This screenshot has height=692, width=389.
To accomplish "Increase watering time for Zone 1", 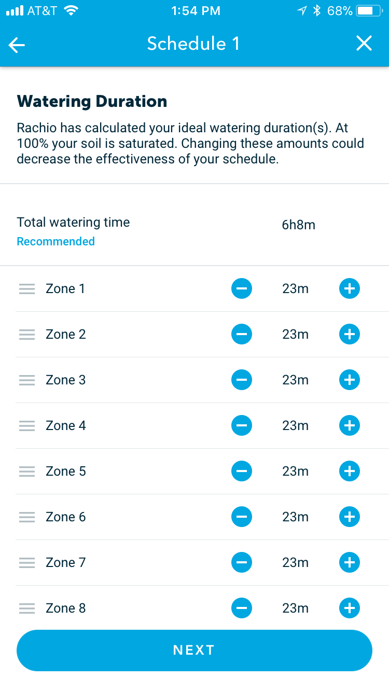I will tap(349, 288).
